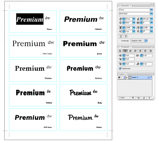The width and height of the screenshot is (158, 141).
Task: Click the Premium text in the Futura card
Action: (30, 93)
